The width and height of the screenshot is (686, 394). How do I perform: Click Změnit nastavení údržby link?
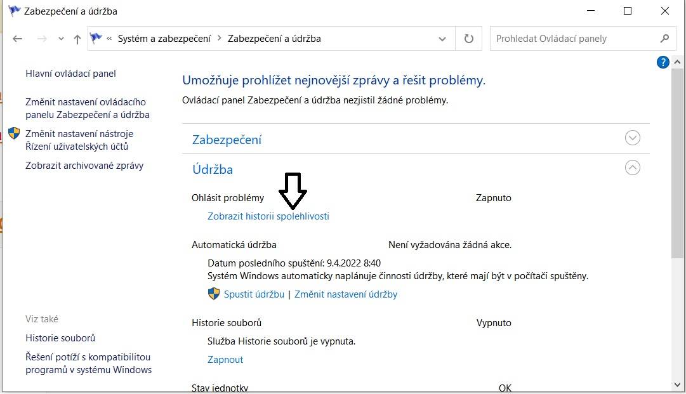pos(346,294)
